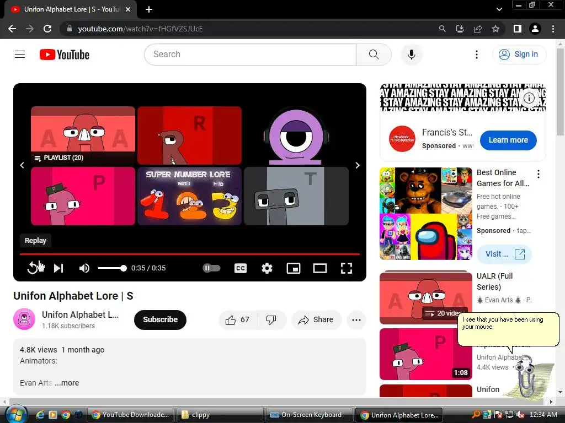
Task: Click the search magnifier button
Action: [x=374, y=55]
